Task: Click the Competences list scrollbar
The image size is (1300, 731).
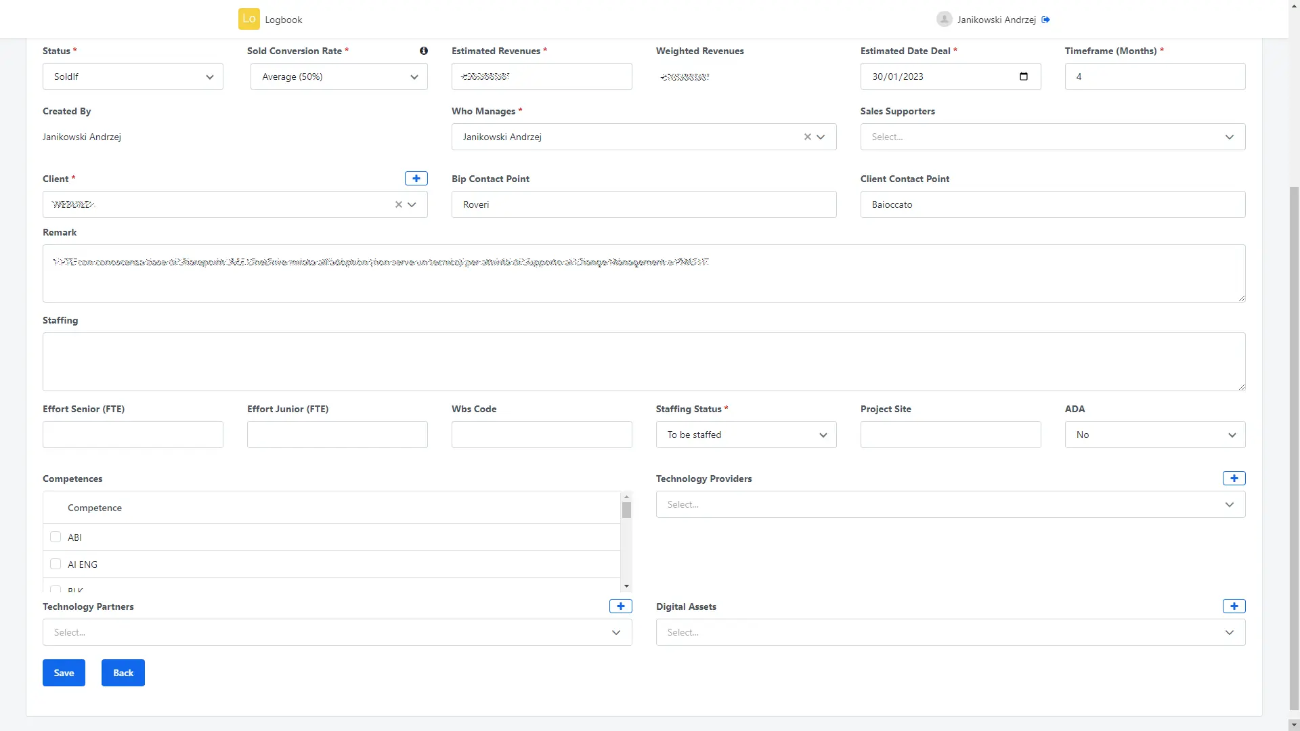Action: click(627, 511)
